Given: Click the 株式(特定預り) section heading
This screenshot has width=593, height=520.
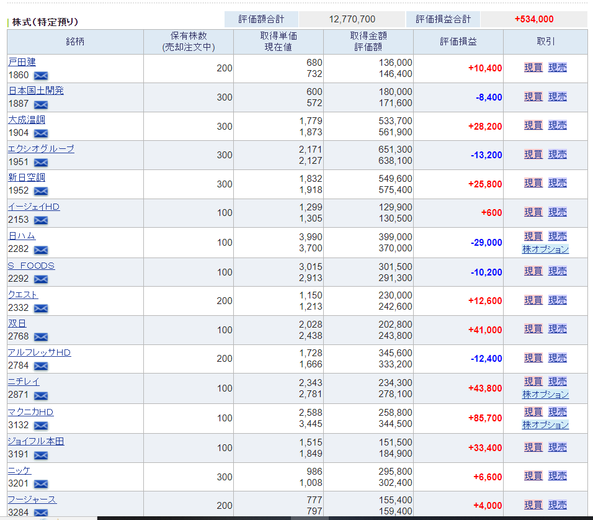Looking at the screenshot, I should tap(45, 22).
